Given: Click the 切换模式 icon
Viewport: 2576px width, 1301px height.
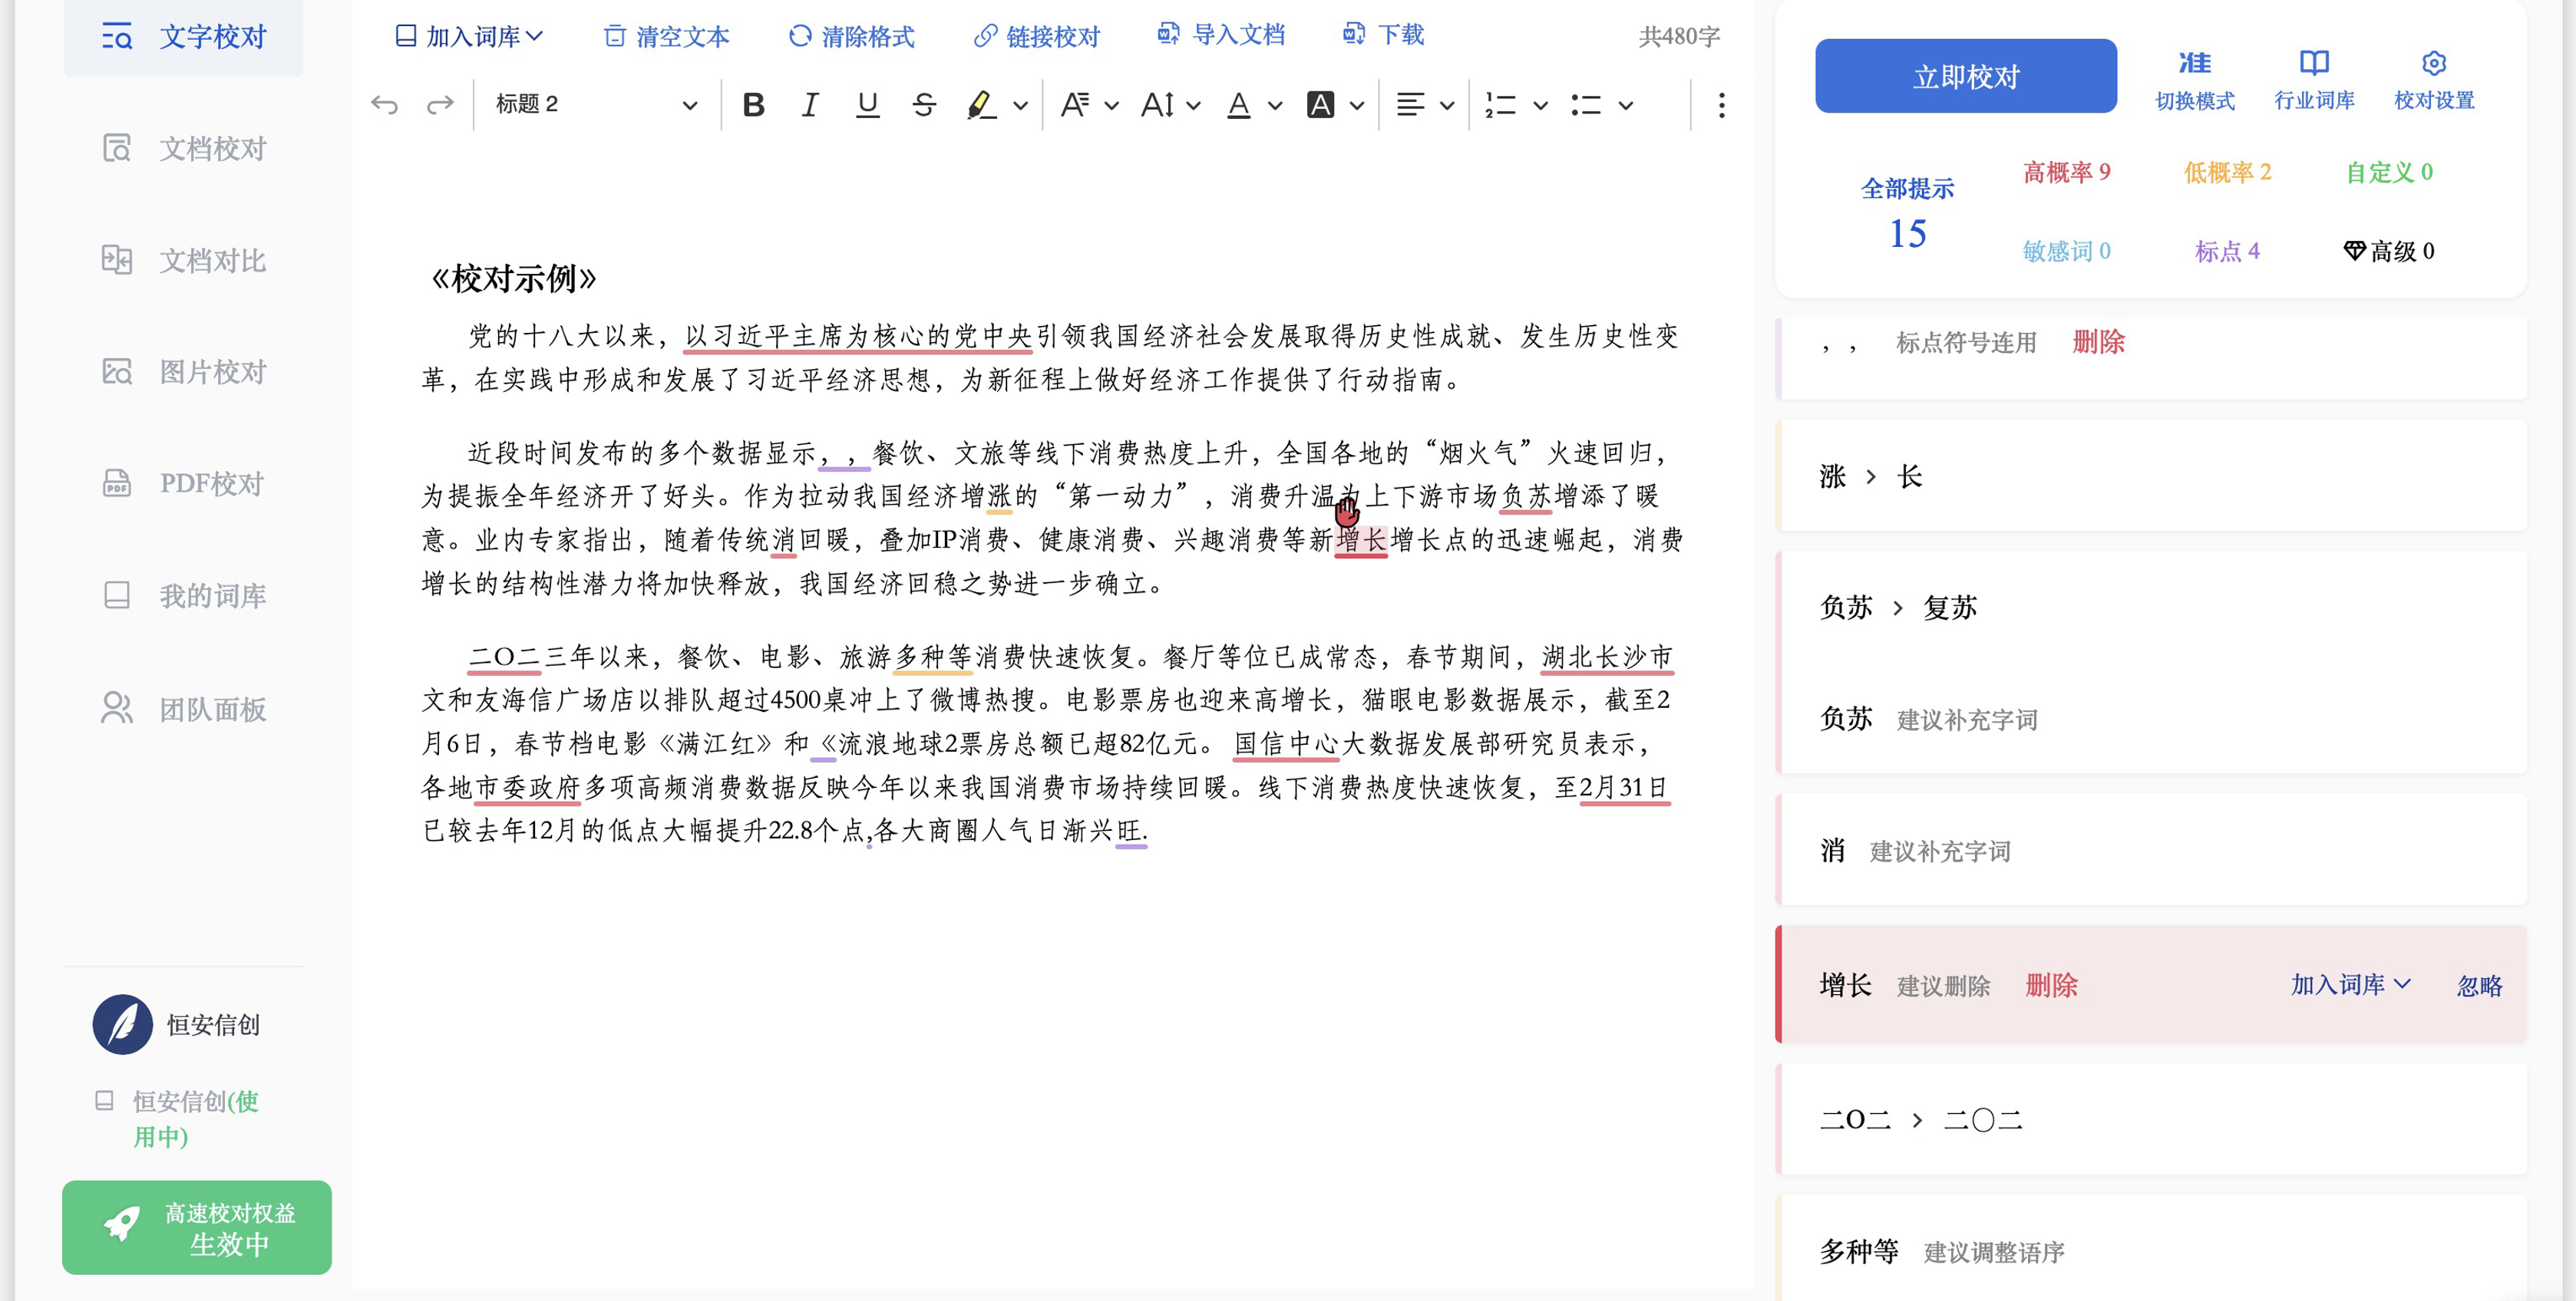Looking at the screenshot, I should [2195, 80].
